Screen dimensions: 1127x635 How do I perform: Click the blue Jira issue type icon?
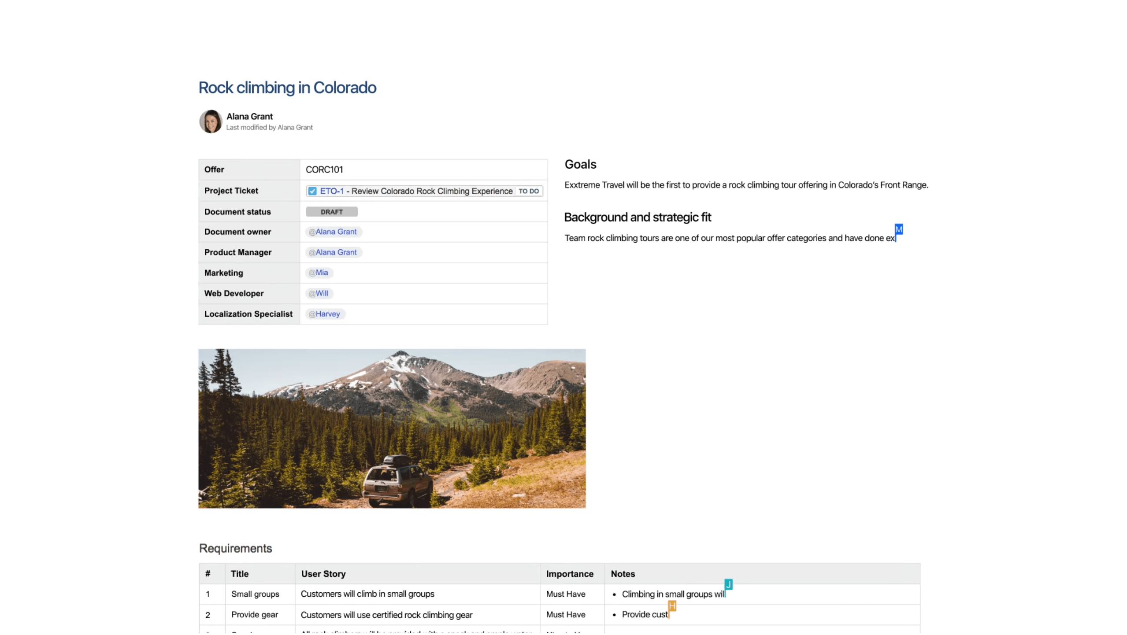pyautogui.click(x=312, y=191)
